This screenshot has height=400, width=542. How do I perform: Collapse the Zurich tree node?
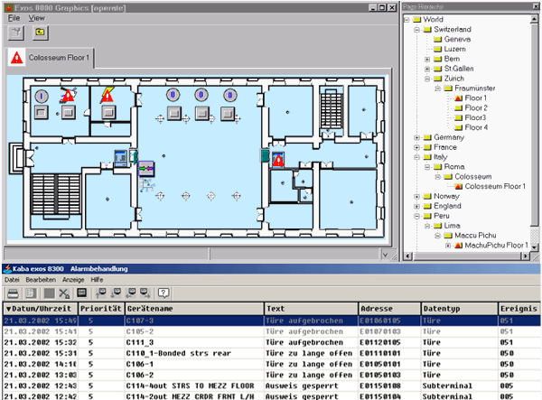[427, 79]
